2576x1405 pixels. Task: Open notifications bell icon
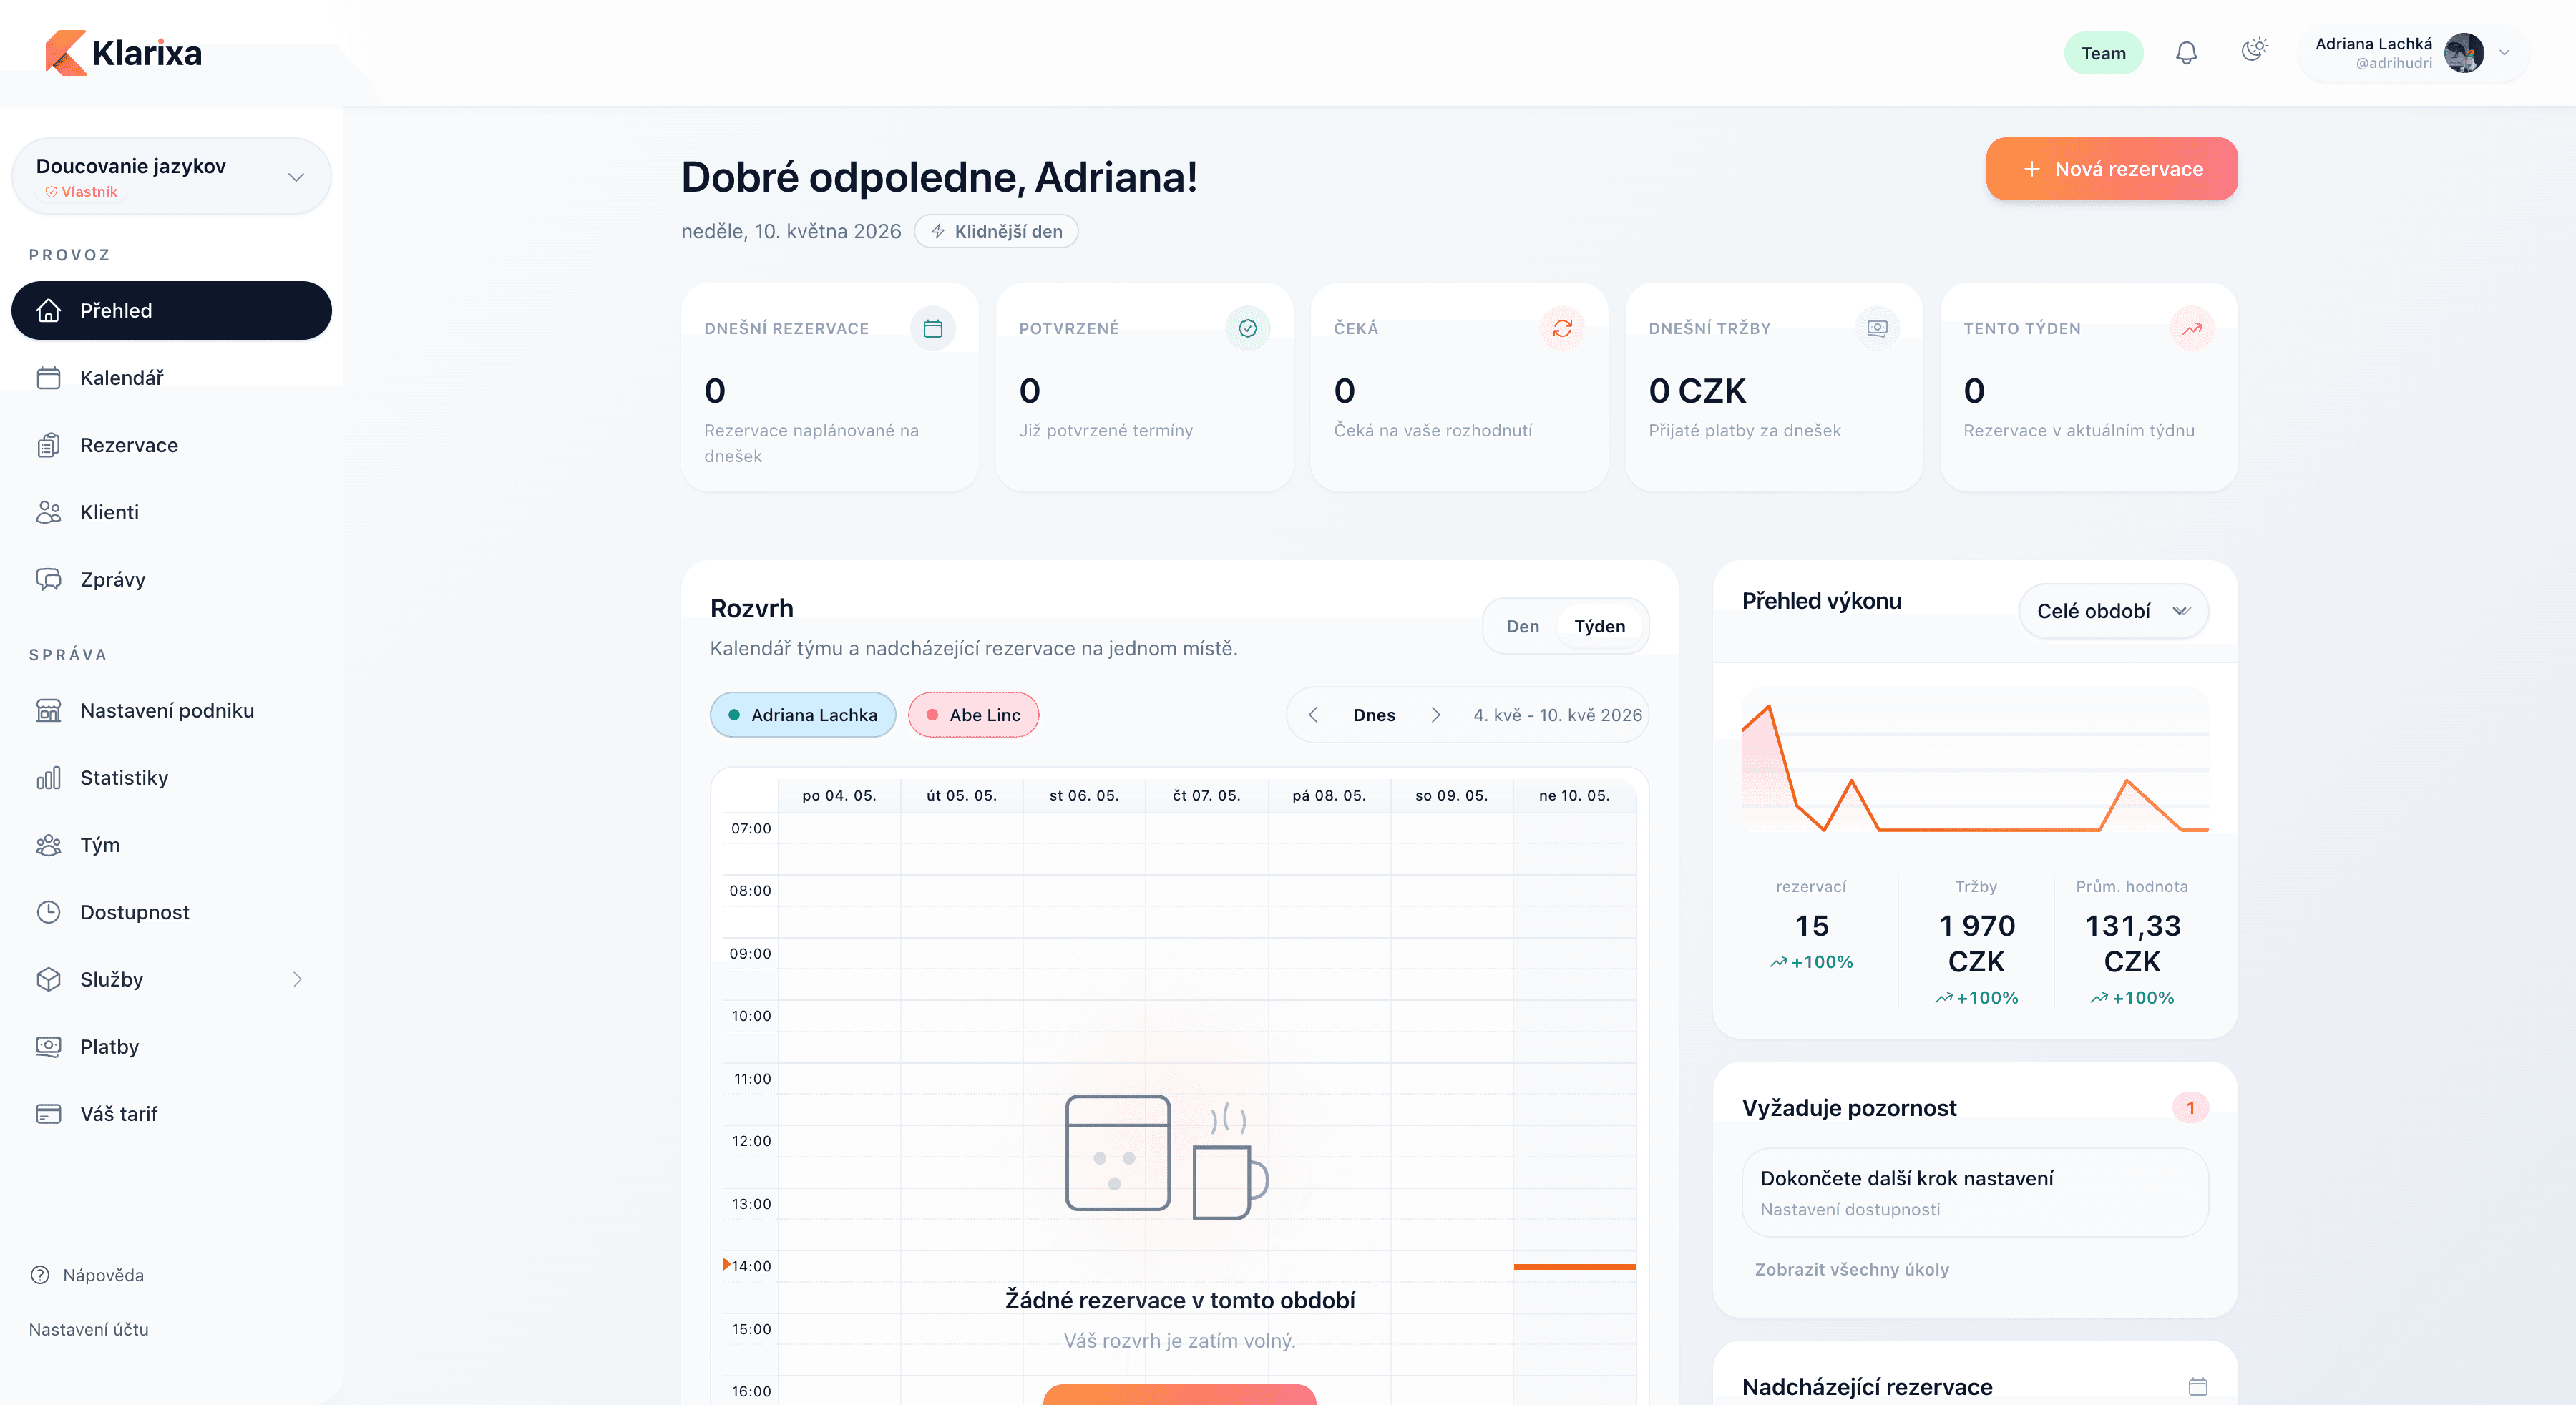pos(2186,53)
